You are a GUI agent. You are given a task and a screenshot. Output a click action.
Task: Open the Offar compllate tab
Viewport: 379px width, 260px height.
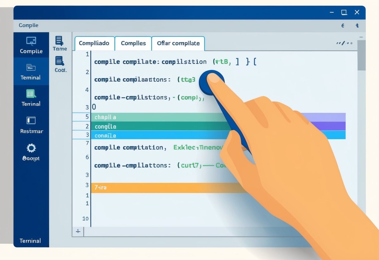coord(178,43)
